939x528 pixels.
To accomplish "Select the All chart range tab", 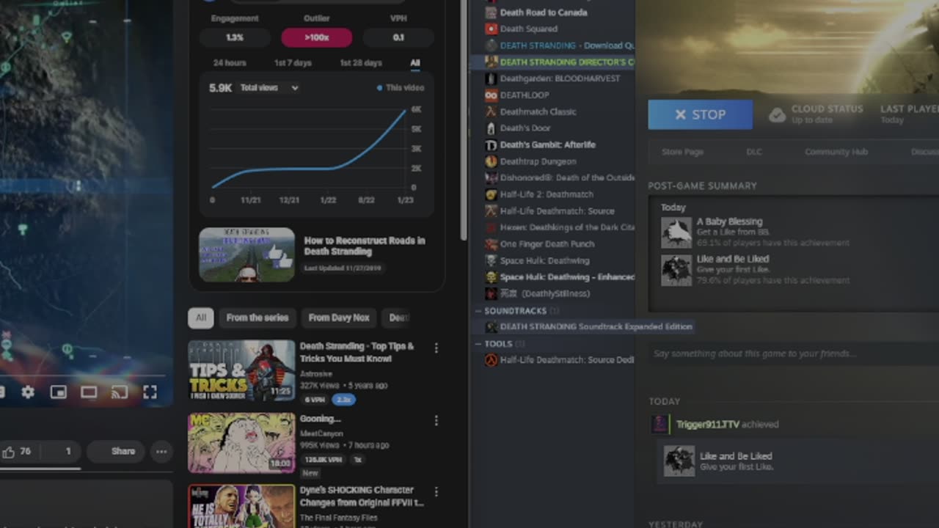I will pos(415,63).
